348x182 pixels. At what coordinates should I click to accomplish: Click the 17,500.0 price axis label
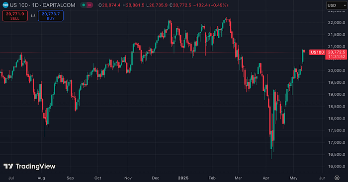coord(337,130)
